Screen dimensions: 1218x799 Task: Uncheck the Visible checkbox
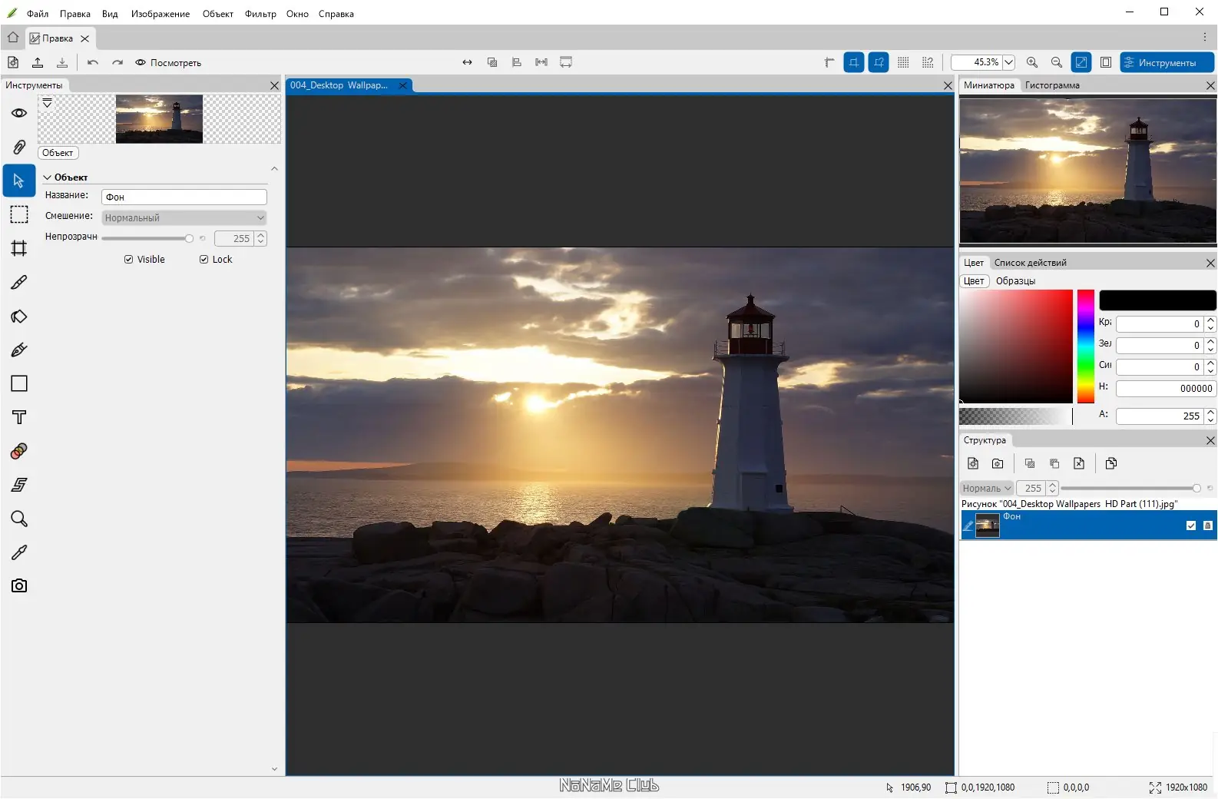129,260
